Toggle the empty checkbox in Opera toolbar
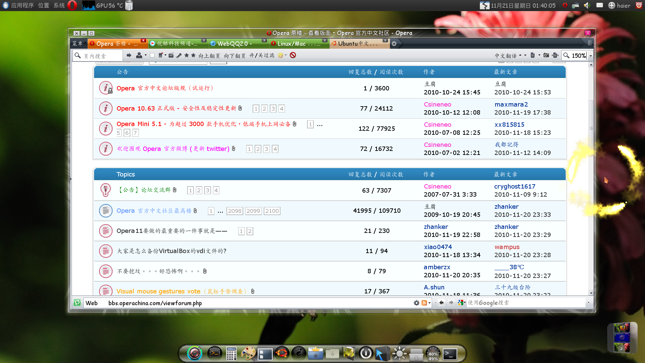The width and height of the screenshot is (645, 363). click(x=152, y=55)
